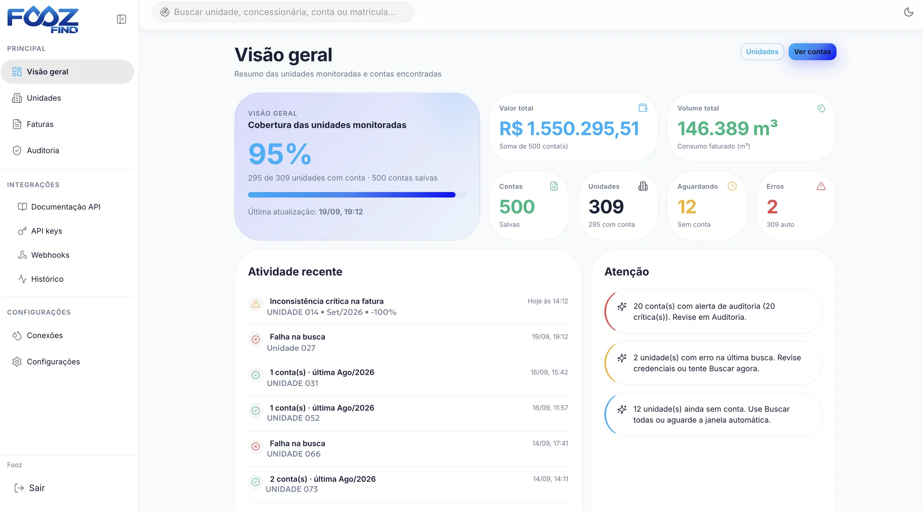Click the Documentação API book icon
Viewport: 923px width, 511px height.
click(x=22, y=207)
